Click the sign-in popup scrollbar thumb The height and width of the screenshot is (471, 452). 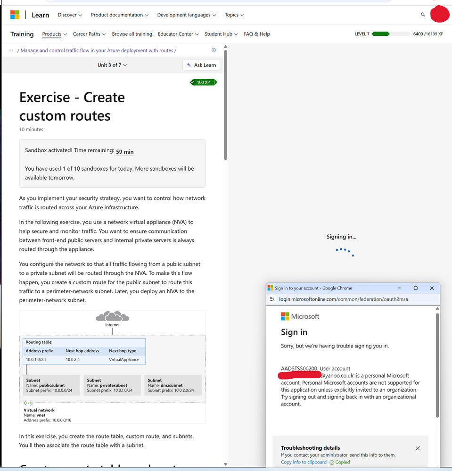[437, 365]
